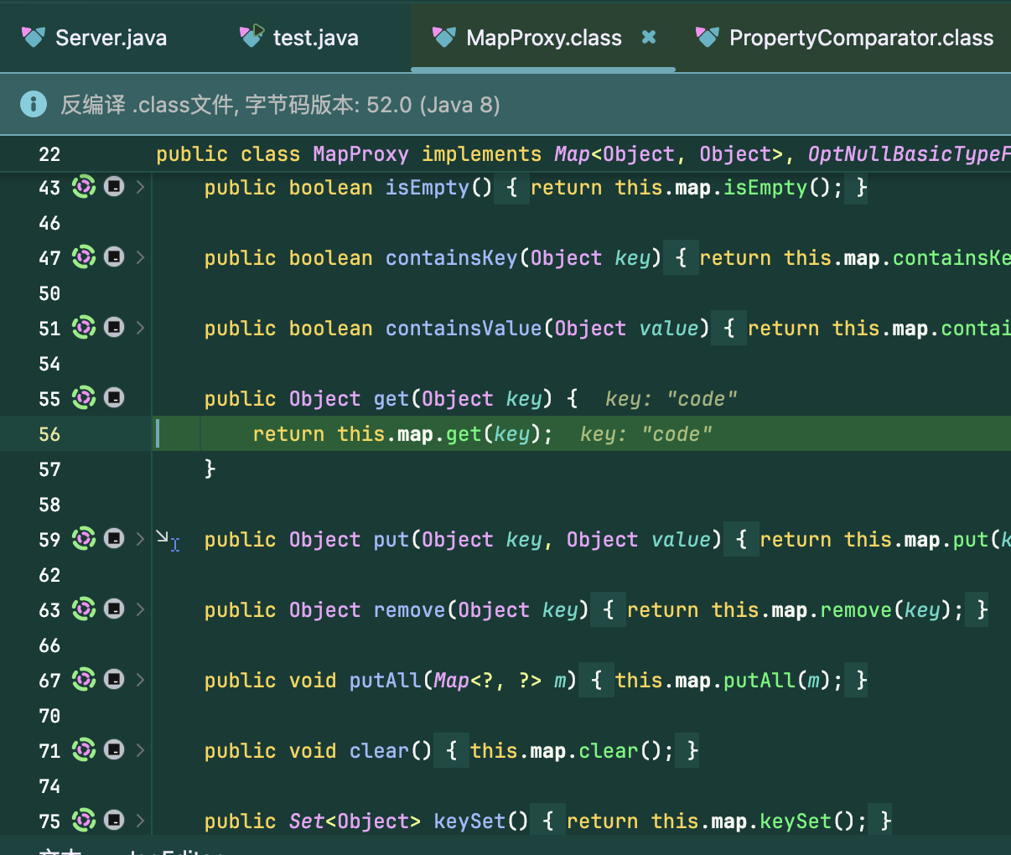Click the inline hint key: "code" on line 55
The height and width of the screenshot is (855, 1011).
(671, 399)
